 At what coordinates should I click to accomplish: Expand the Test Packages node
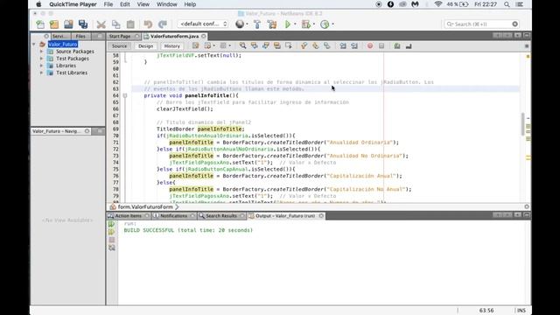[41, 59]
